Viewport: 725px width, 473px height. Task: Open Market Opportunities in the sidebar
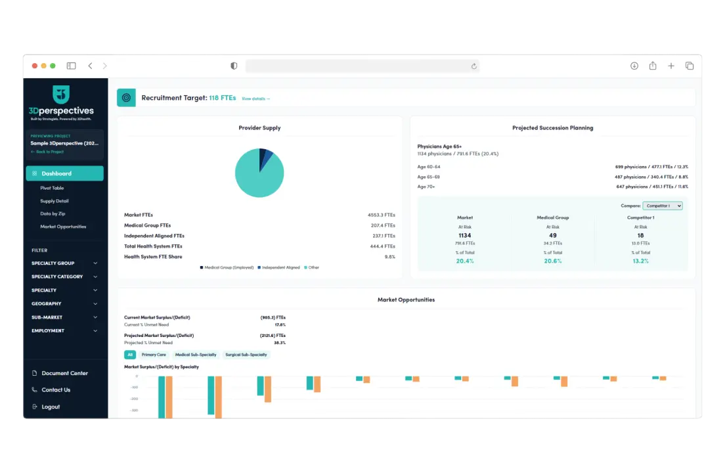click(x=63, y=227)
